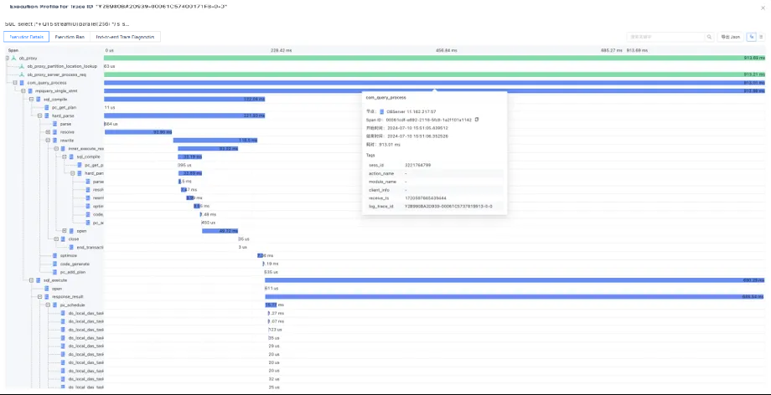Copy the Span ID in tooltip

point(477,120)
